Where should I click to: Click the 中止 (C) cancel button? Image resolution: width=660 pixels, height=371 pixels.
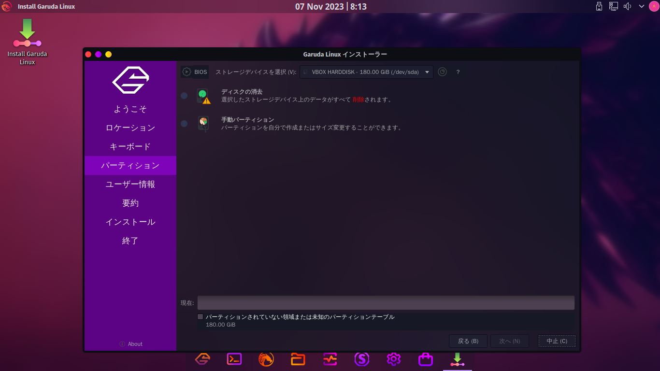[x=557, y=341]
